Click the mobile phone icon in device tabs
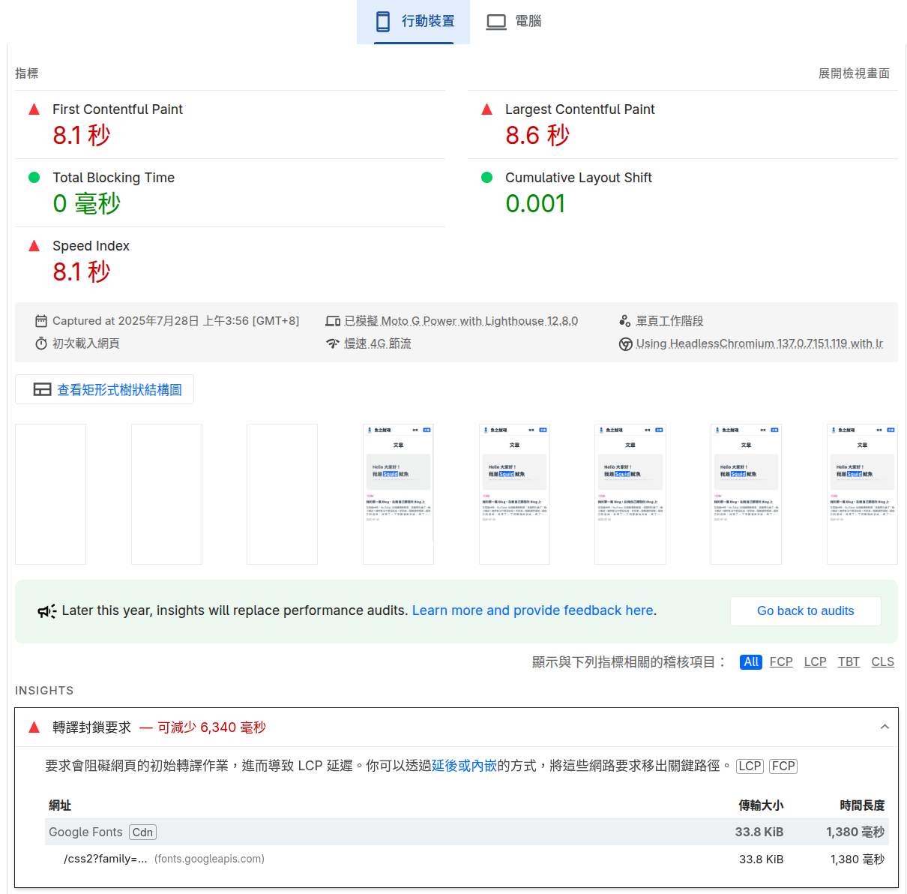 tap(383, 22)
